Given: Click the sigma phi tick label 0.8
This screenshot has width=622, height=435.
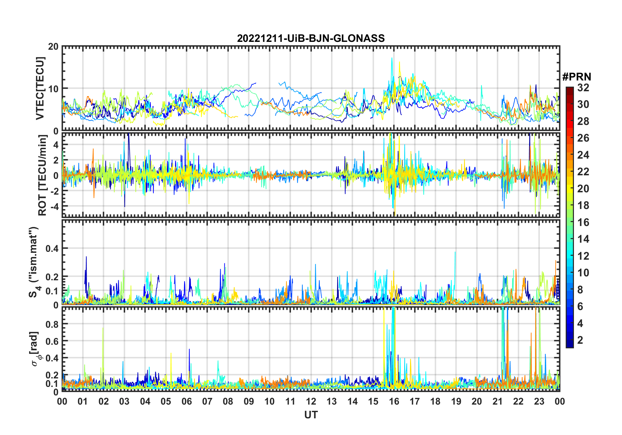Looking at the screenshot, I should [52, 324].
